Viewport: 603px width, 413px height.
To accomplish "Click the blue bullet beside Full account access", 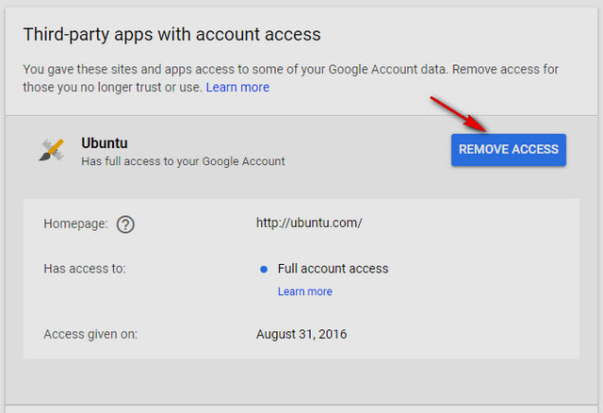I will [x=264, y=269].
